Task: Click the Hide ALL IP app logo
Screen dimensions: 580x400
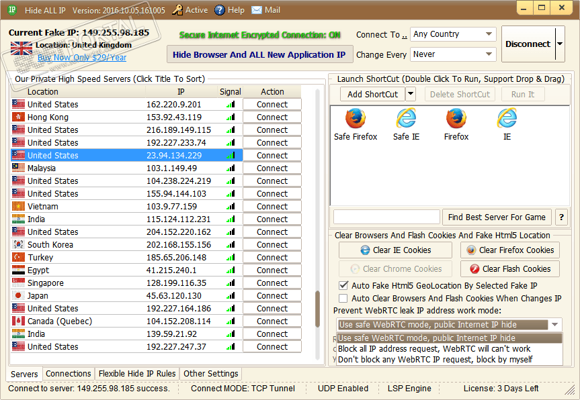Action: pyautogui.click(x=12, y=9)
